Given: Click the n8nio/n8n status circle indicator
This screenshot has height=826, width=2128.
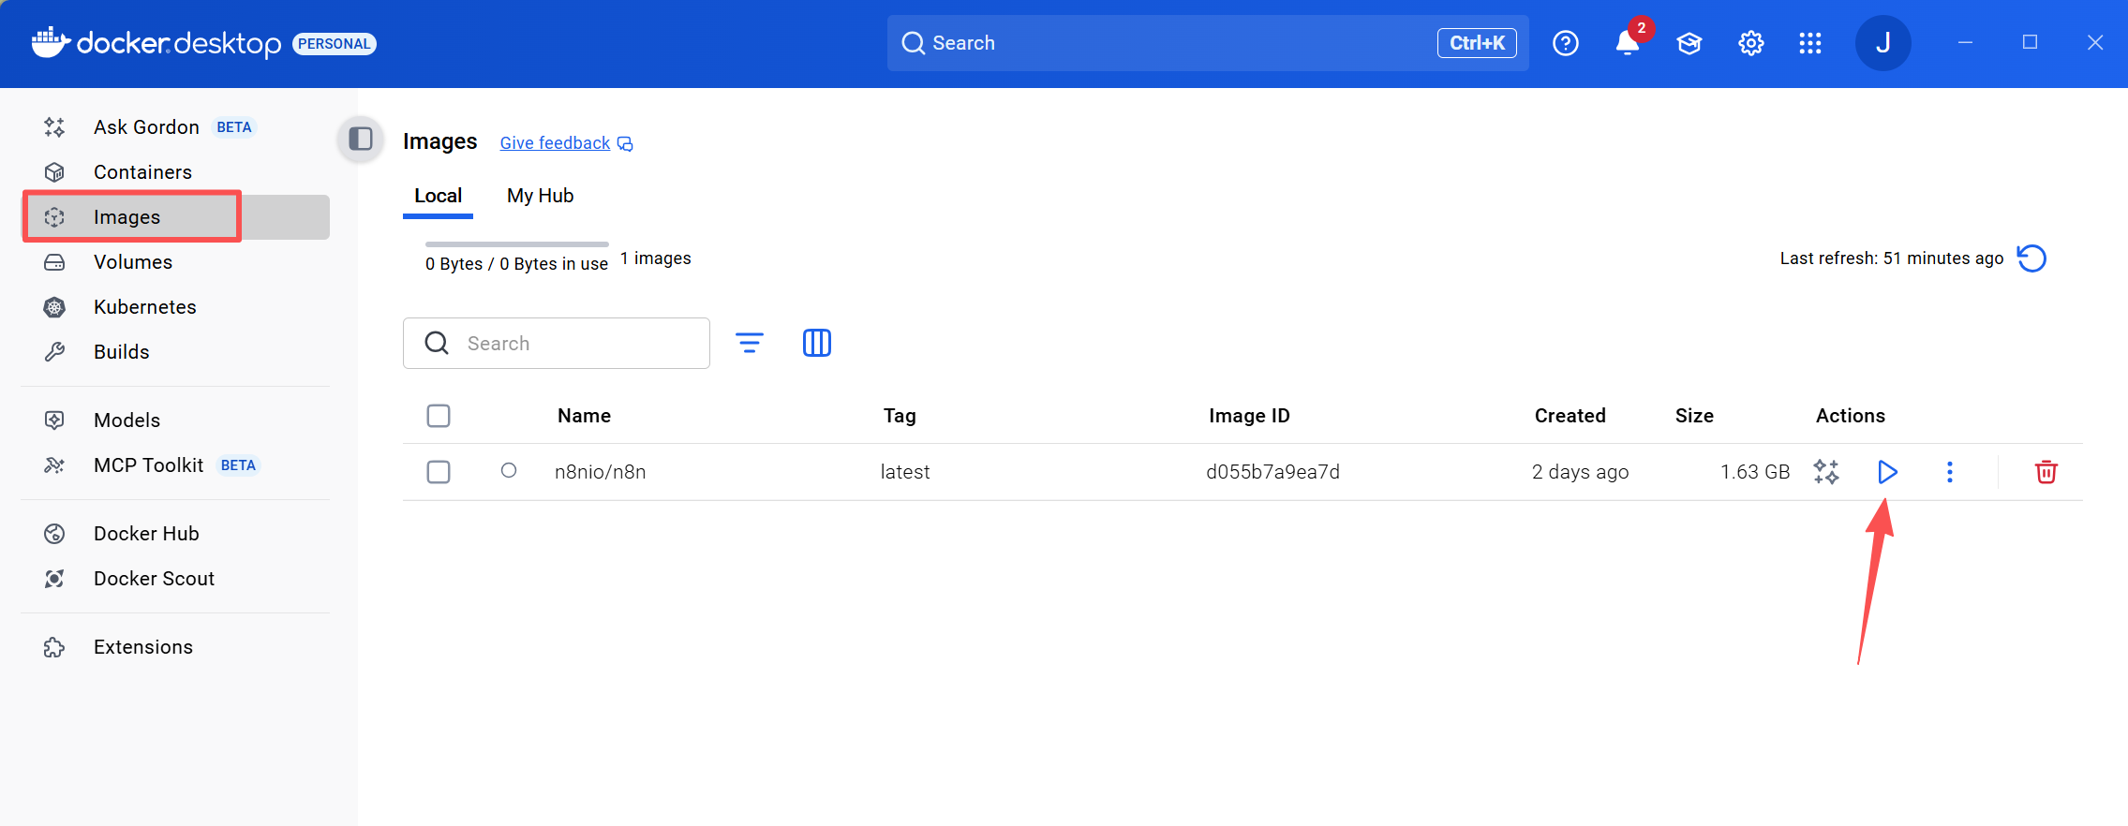Looking at the screenshot, I should (509, 470).
